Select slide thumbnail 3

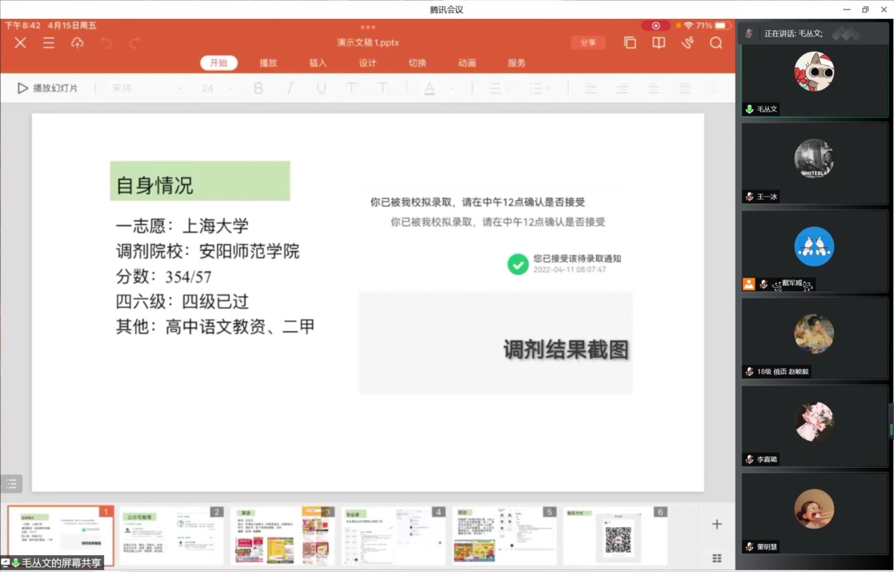(x=283, y=535)
